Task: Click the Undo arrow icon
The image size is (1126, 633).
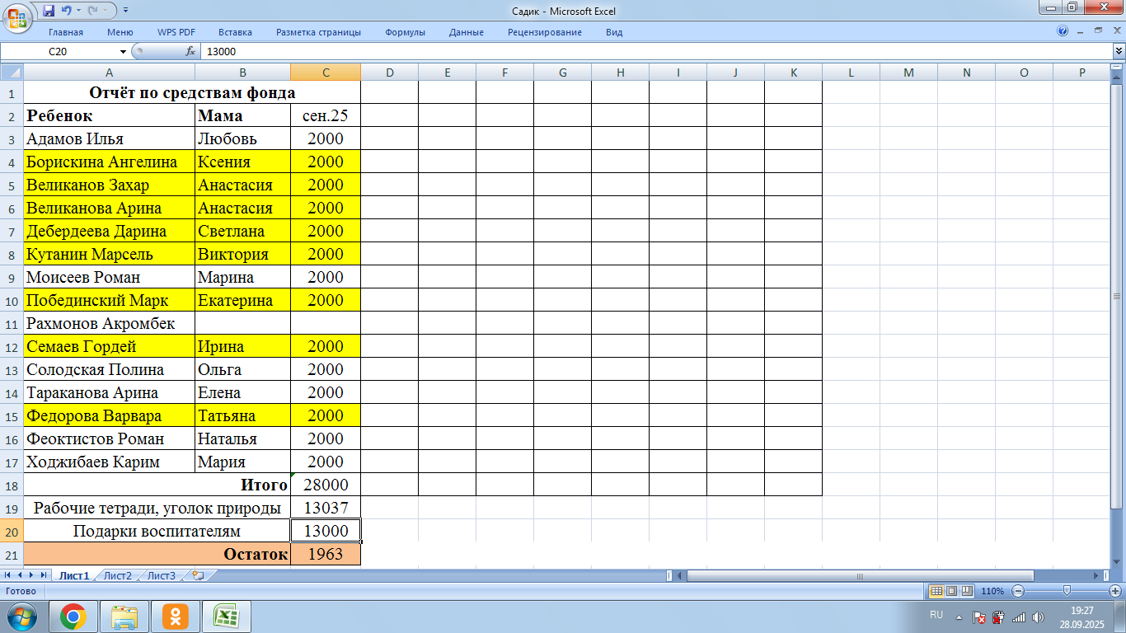Action: [x=67, y=11]
